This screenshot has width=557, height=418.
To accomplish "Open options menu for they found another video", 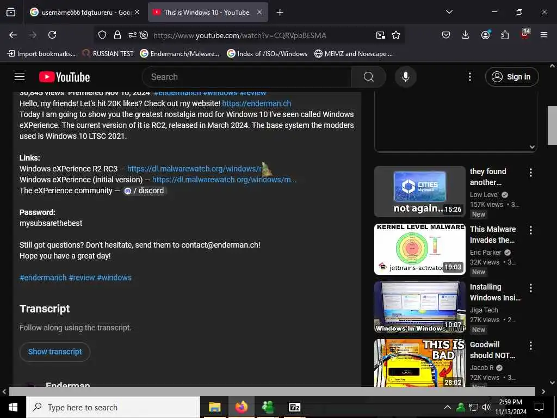I will click(531, 173).
